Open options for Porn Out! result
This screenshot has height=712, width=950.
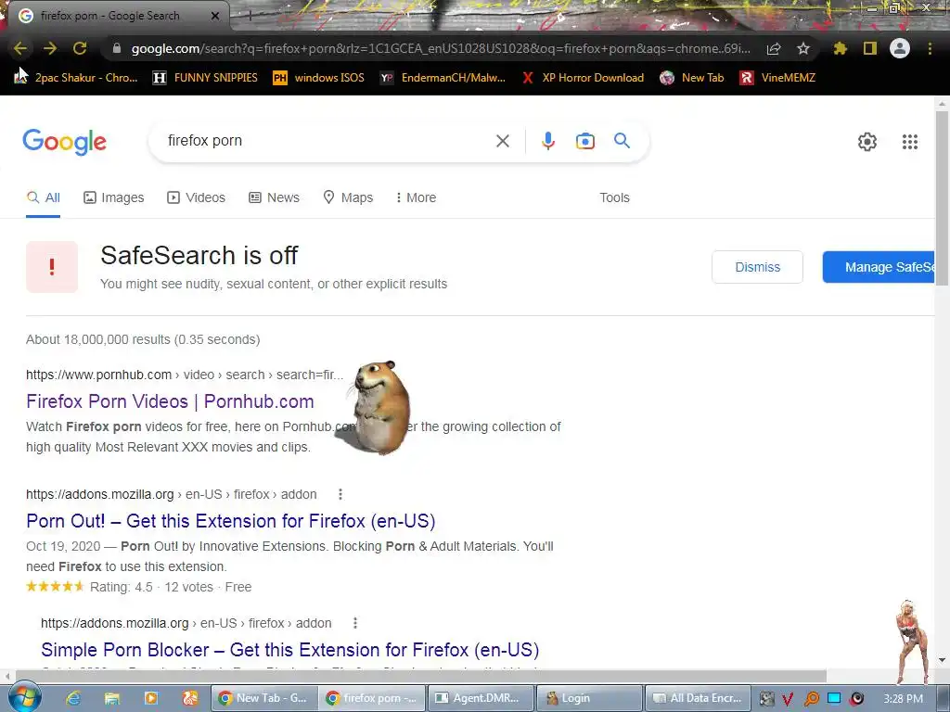click(x=340, y=494)
